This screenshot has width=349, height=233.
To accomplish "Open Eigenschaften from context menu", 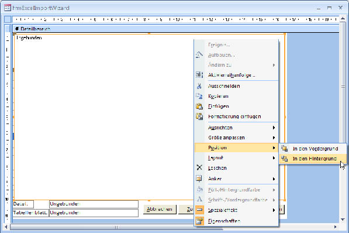I will coord(236,221).
